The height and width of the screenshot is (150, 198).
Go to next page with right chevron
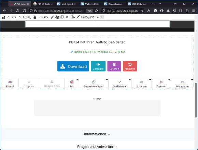[x=20, y=17]
